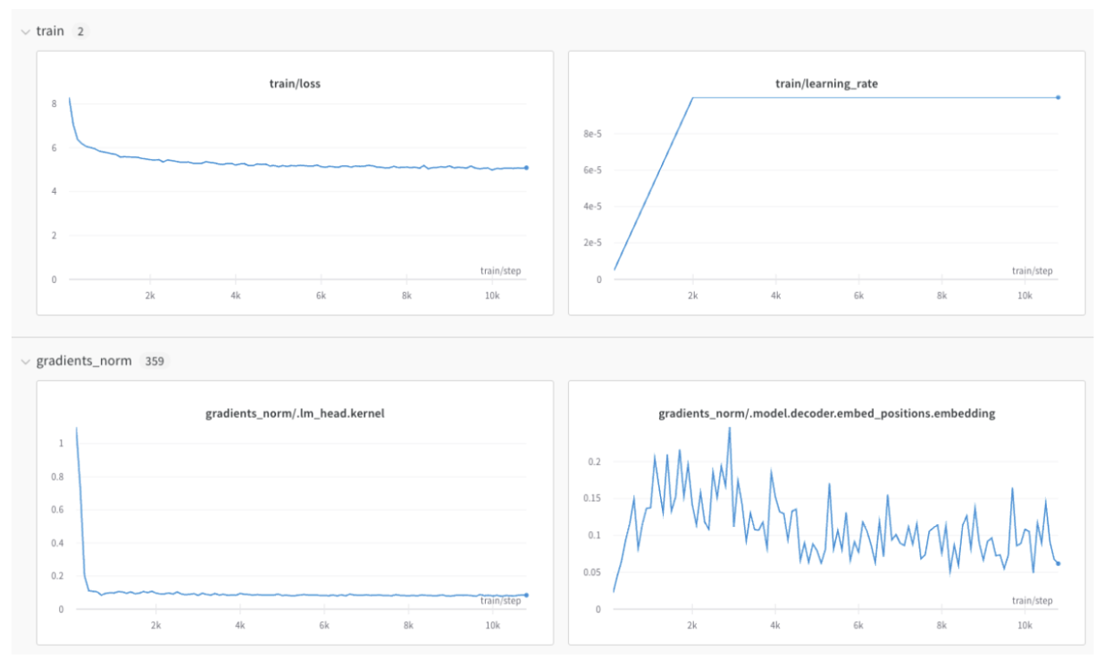Click the 10k x-axis tick in lm_head.kernel chart
The width and height of the screenshot is (1104, 659).
pos(492,626)
